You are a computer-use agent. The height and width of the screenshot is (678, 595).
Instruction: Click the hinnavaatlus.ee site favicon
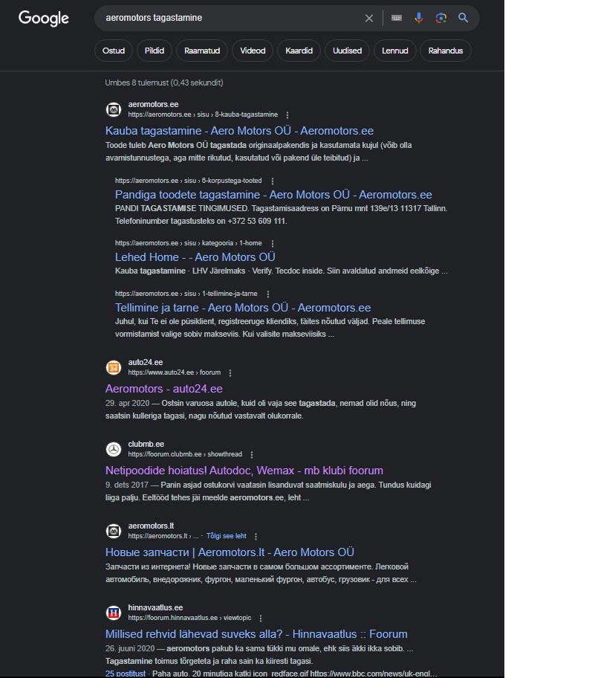pos(113,613)
